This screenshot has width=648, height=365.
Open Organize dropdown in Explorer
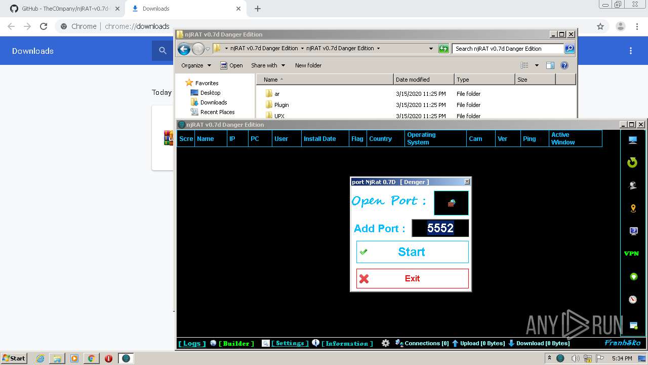click(x=196, y=65)
